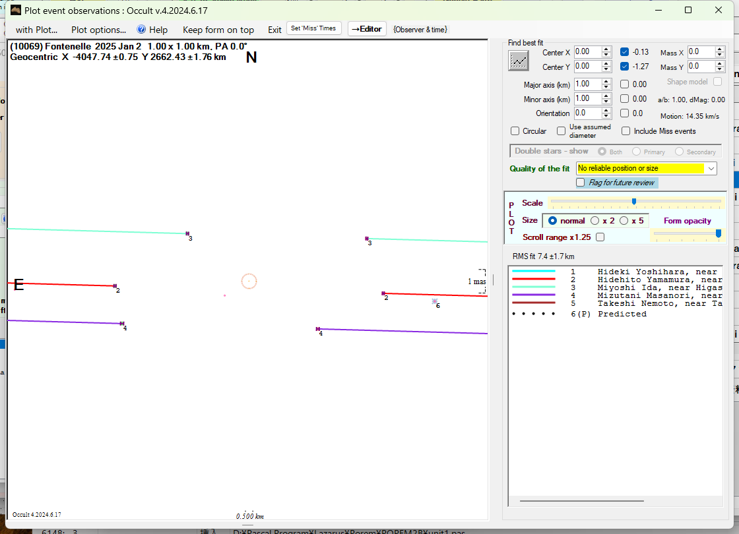Viewport: 739px width, 534px height.
Task: Toggle Flag for future review checkbox
Action: tap(581, 183)
